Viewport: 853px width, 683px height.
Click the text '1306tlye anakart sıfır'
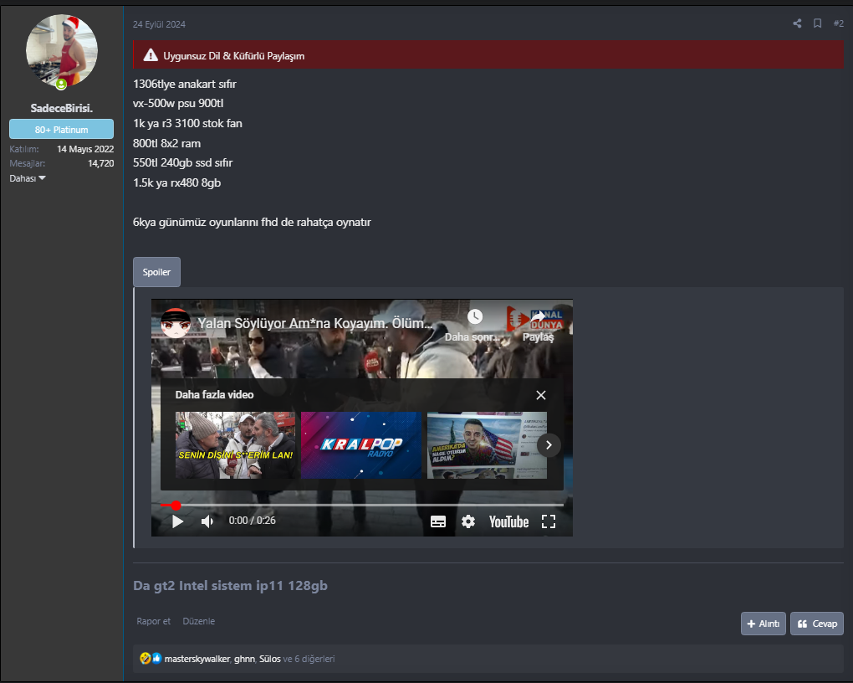185,84
